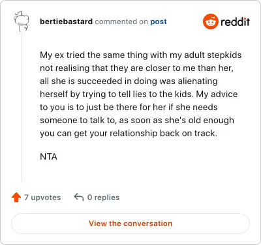
Task: Click the View the conversation button
Action: click(x=130, y=223)
